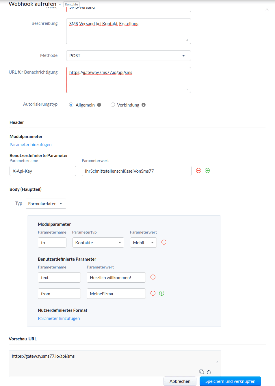Screen dimensions: 275x386
Task: Add another custom header parameter
Action: click(207, 171)
